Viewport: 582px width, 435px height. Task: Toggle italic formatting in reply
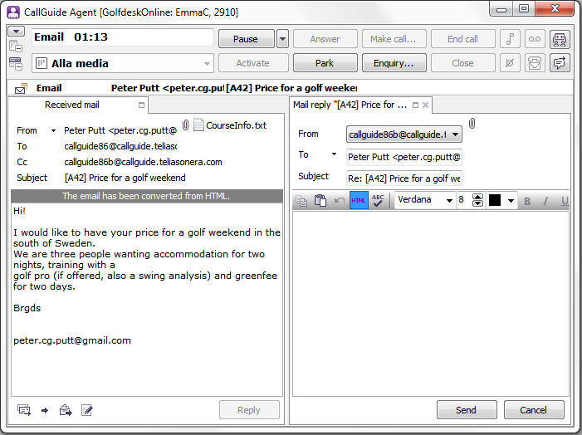click(546, 201)
